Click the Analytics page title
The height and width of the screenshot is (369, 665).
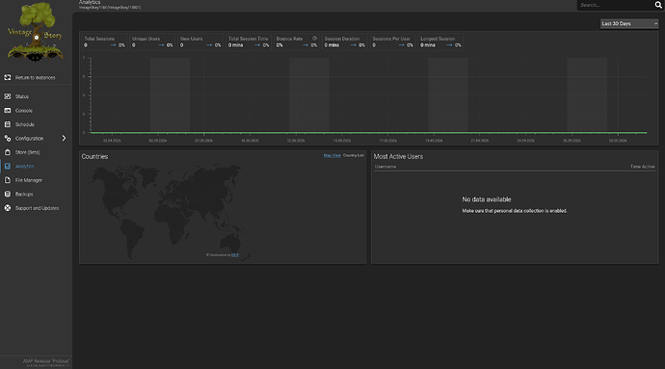click(90, 2)
